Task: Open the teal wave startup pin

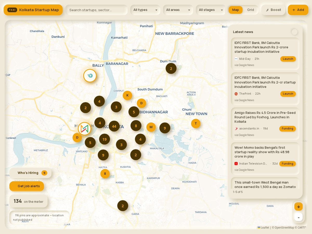Action: 90,76
